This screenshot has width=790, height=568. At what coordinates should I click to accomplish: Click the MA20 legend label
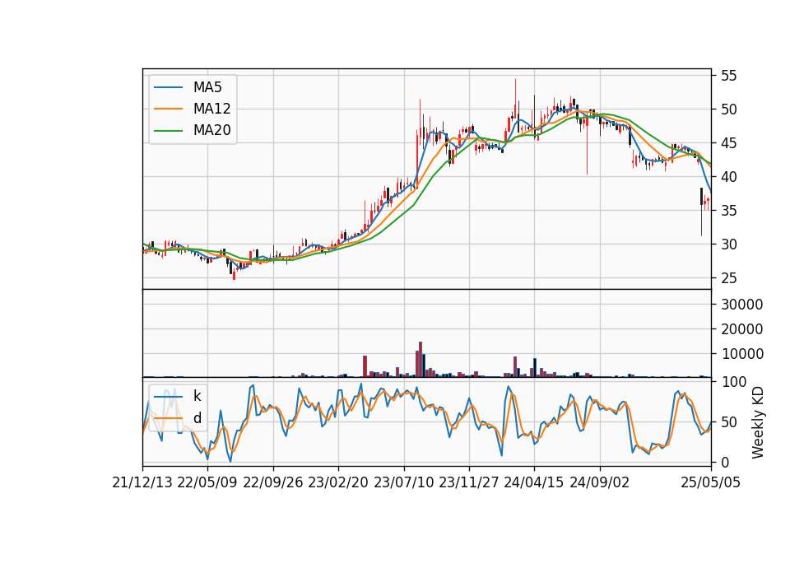211,130
